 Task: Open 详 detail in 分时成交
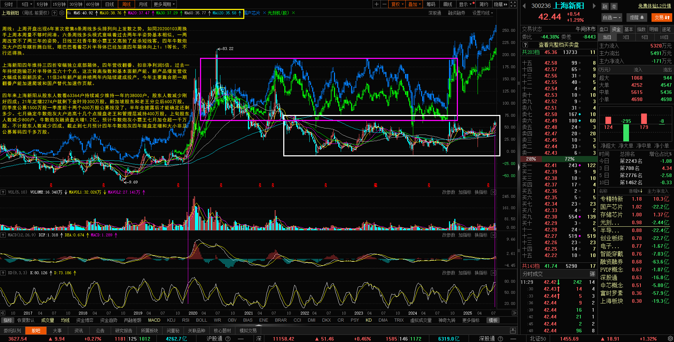pos(593,274)
